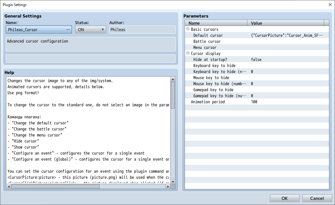The image size is (335, 205).
Task: Click the left arrow of the horizontal scrollbar
Action: pos(8,186)
